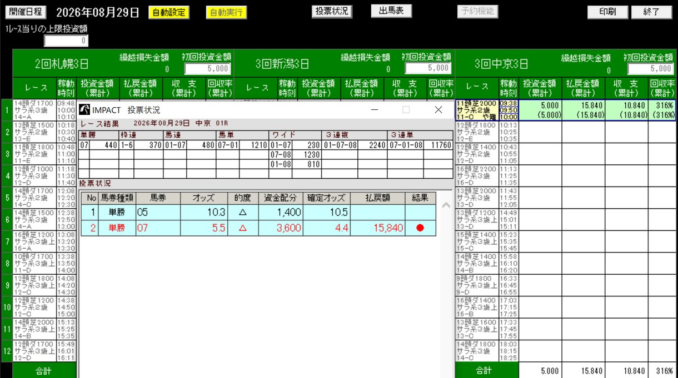Click 中京 race cell 16頭芝2200 サラ系3歳
Image resolution: width=678 pixels, height=378 pixels.
(x=477, y=175)
